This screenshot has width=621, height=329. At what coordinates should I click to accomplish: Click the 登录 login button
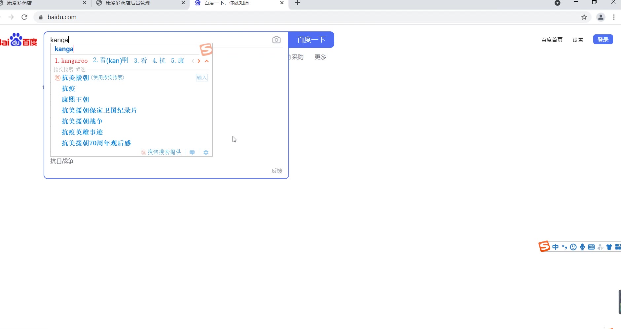603,40
